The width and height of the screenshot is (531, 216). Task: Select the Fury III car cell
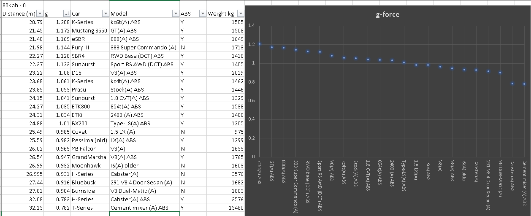90,47
